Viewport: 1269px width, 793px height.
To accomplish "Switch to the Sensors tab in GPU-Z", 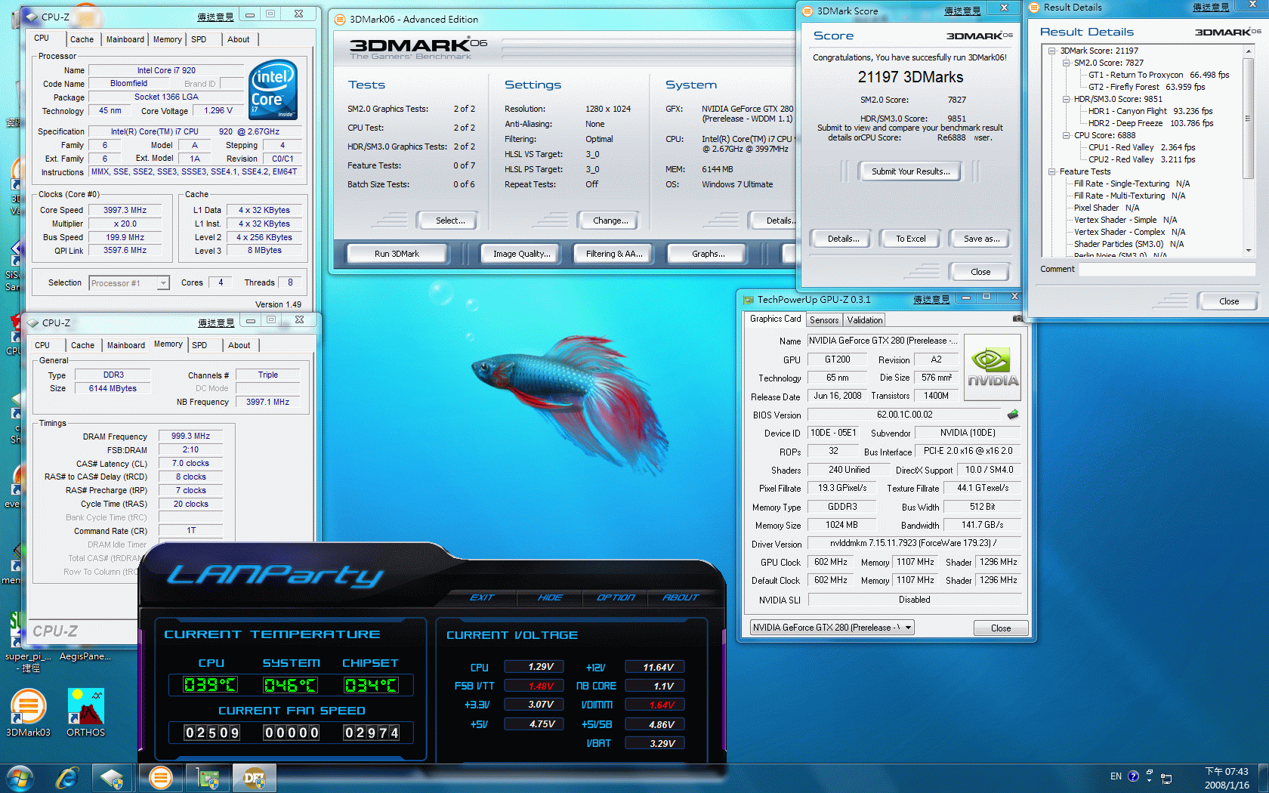I will (824, 320).
